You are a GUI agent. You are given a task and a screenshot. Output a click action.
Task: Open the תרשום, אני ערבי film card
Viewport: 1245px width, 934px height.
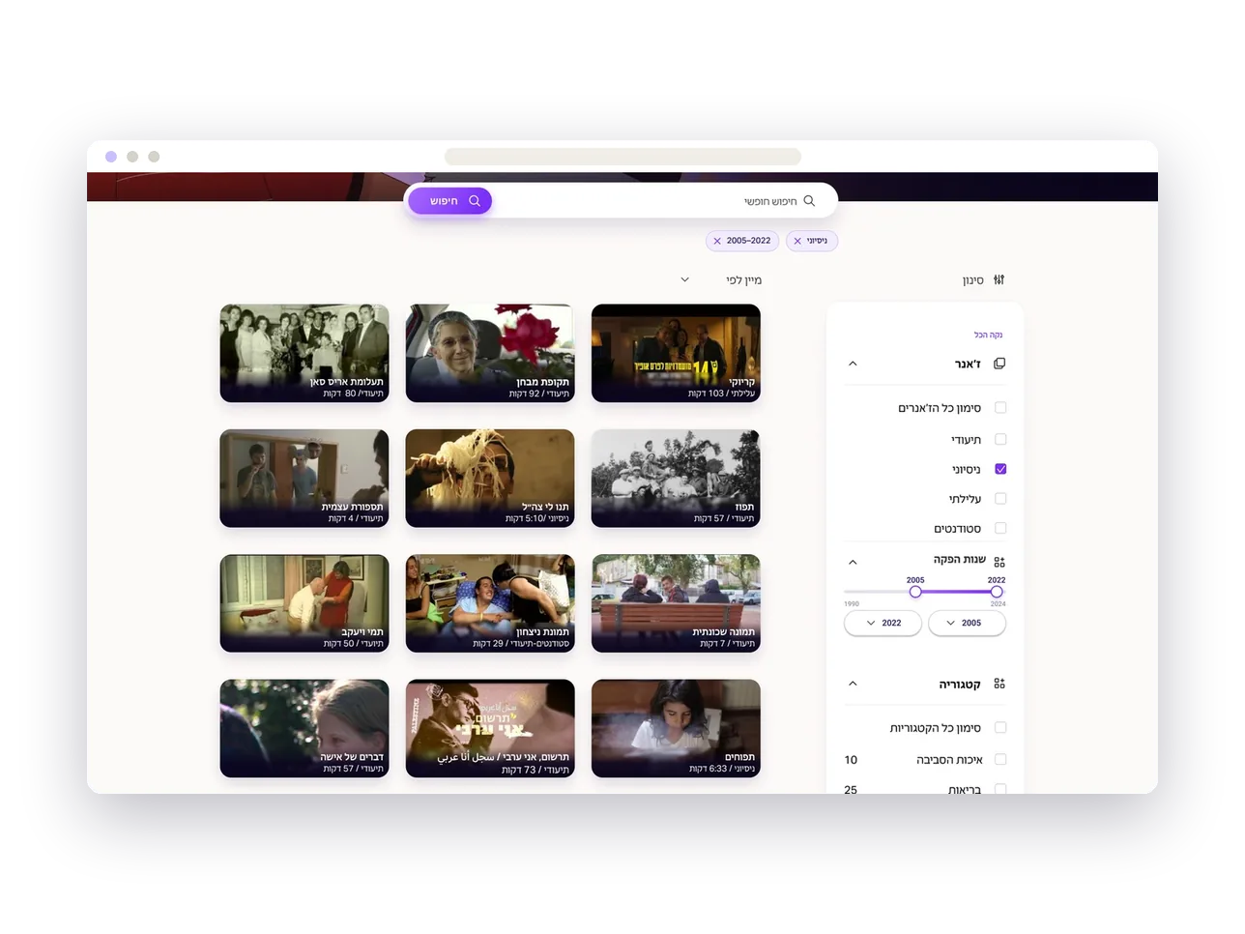click(490, 728)
